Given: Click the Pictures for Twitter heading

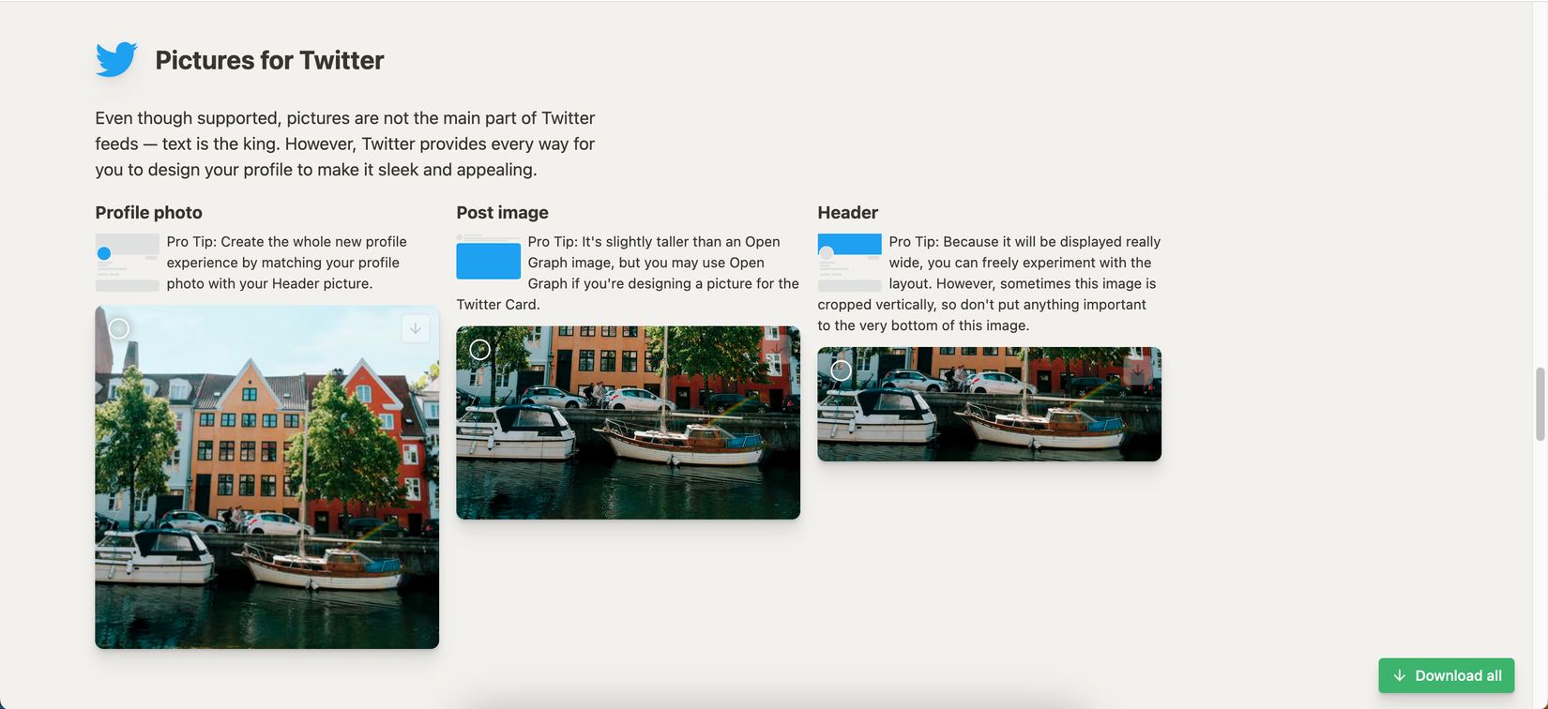Looking at the screenshot, I should pyautogui.click(x=269, y=60).
